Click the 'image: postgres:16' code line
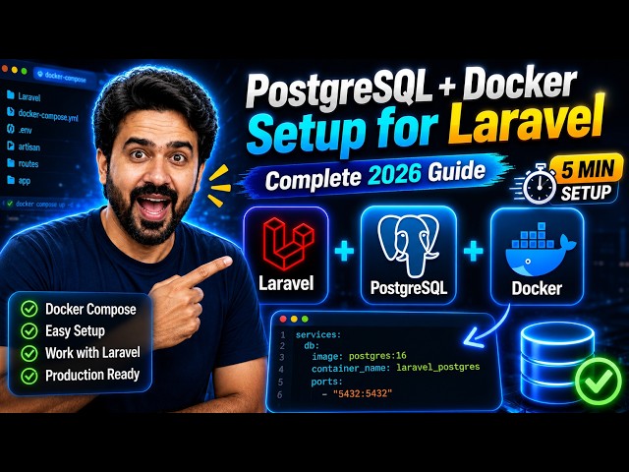Screen dimensions: 629x472 click(359, 356)
